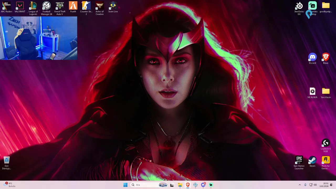
Task: Select the SteelSeries GG shortcut
Action: (x=299, y=8)
